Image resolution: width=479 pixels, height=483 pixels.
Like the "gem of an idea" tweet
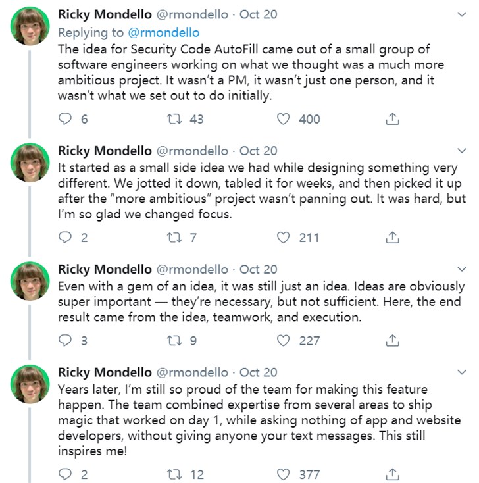click(x=284, y=340)
